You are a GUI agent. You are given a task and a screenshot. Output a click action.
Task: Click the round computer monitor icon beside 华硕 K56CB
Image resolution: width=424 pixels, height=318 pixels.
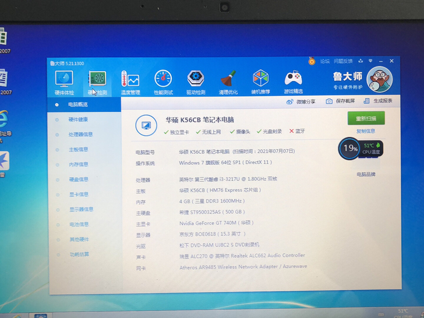[146, 125]
